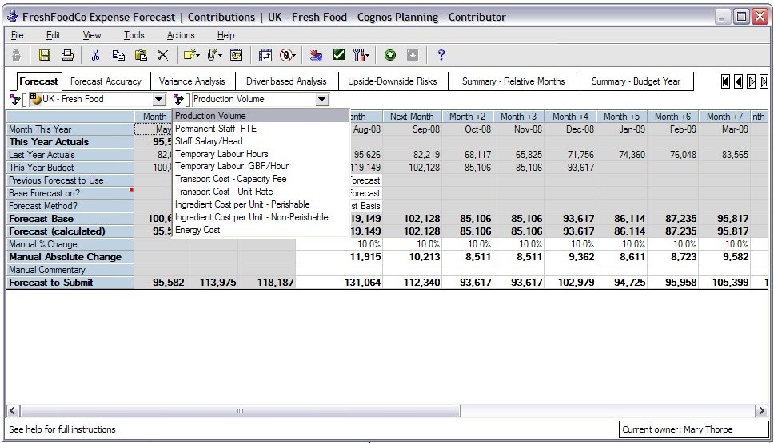Click the green up arrow icon

390,55
